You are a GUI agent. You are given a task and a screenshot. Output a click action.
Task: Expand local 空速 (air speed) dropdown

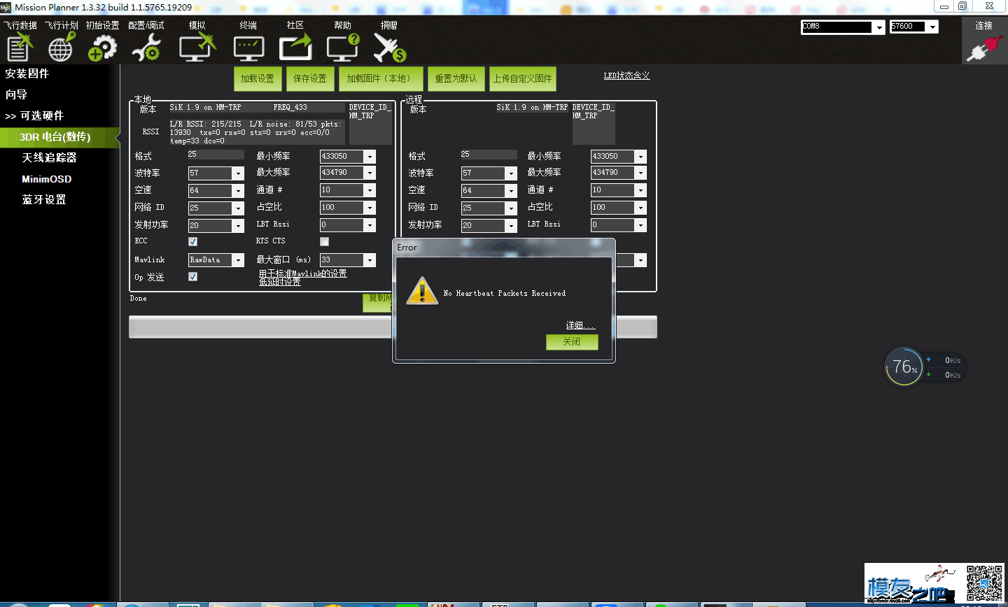click(238, 191)
